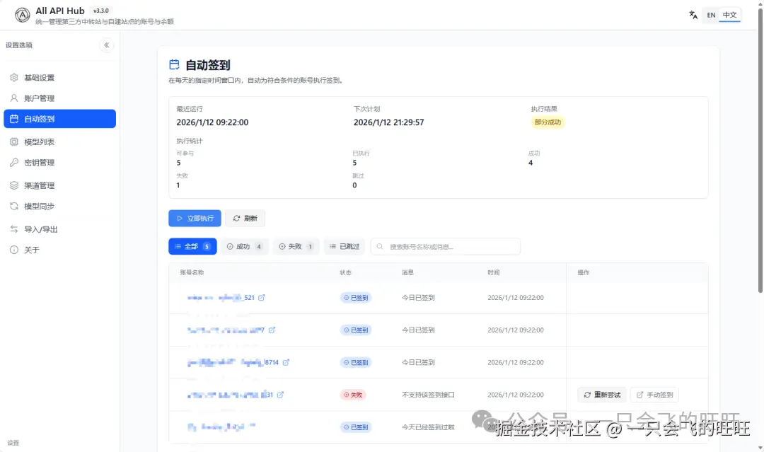Open 账户管理 in the sidebar
This screenshot has height=452, width=764.
(59, 98)
